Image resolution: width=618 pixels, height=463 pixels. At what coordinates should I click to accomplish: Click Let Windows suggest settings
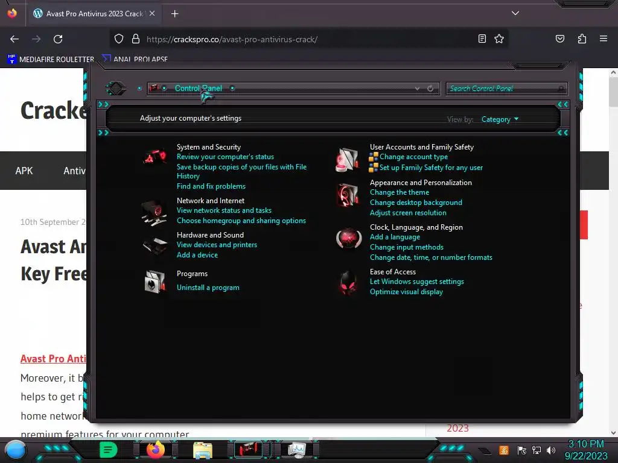(x=416, y=282)
